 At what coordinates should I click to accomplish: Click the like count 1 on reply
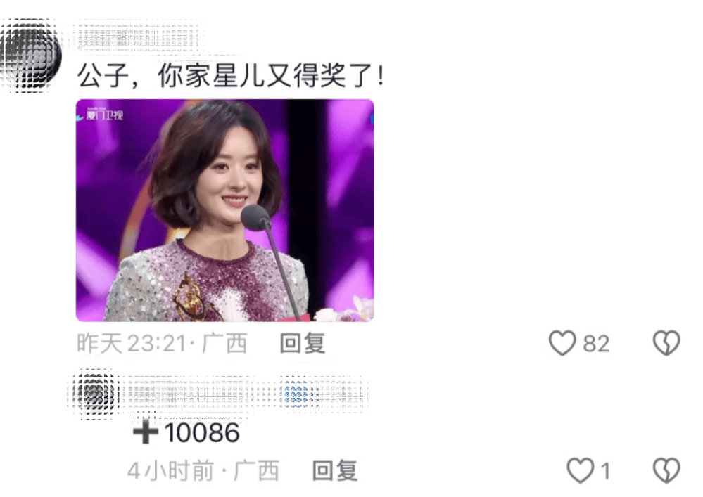point(605,471)
